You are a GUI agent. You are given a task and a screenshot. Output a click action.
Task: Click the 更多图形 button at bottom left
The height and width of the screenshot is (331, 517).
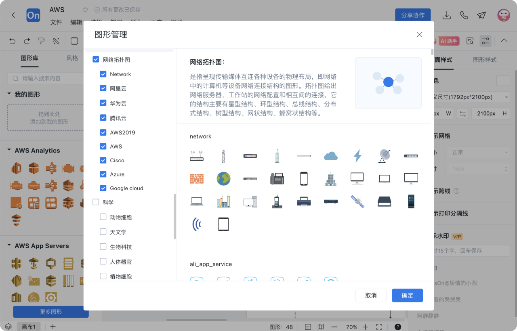50,312
